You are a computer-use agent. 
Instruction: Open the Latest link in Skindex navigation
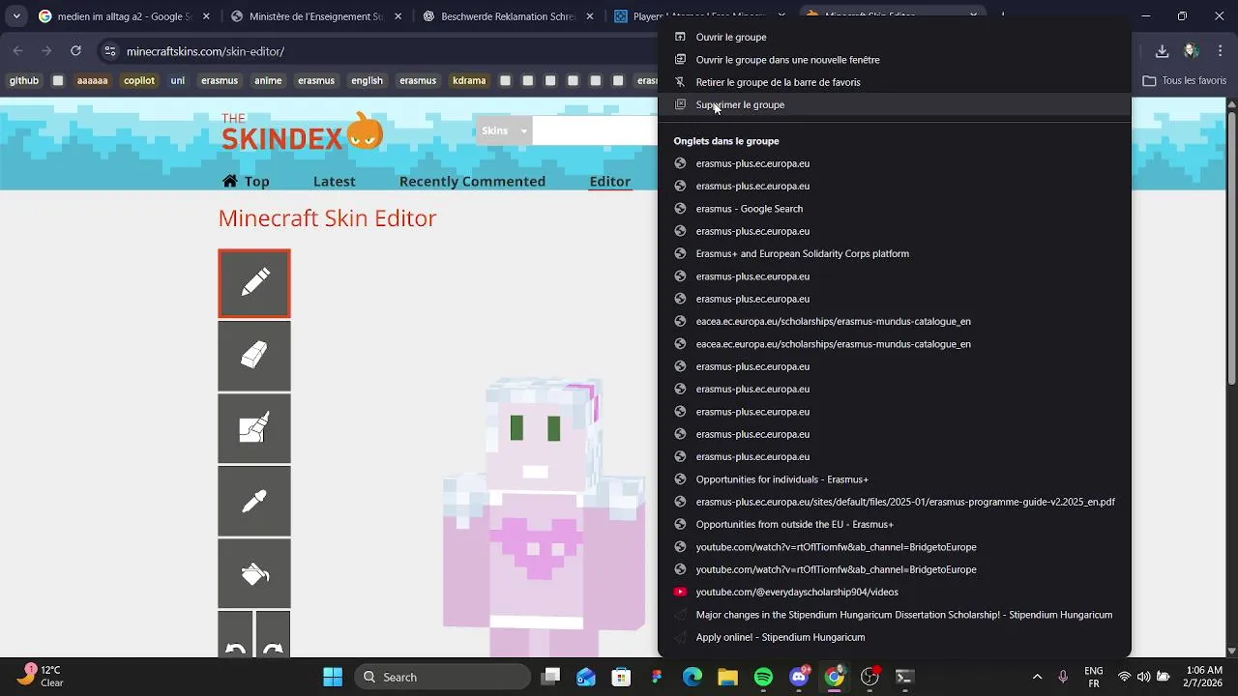coord(335,181)
